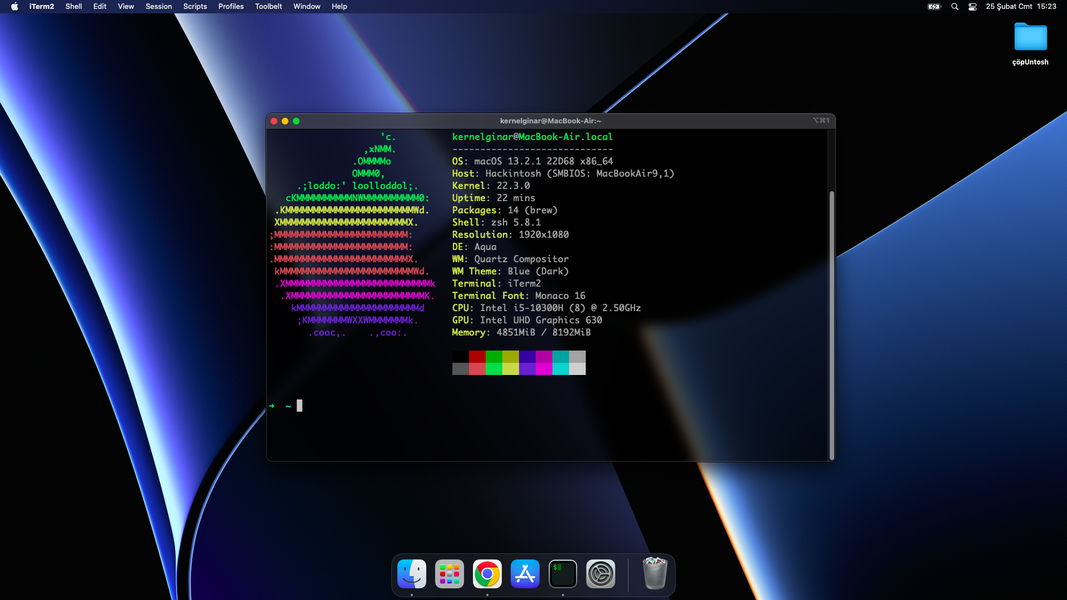Click the black color block in neofetch palette
The image size is (1067, 600).
pos(460,357)
